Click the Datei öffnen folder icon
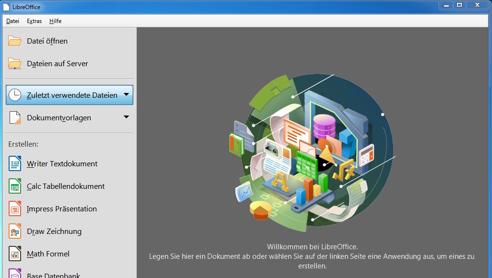 [15, 41]
